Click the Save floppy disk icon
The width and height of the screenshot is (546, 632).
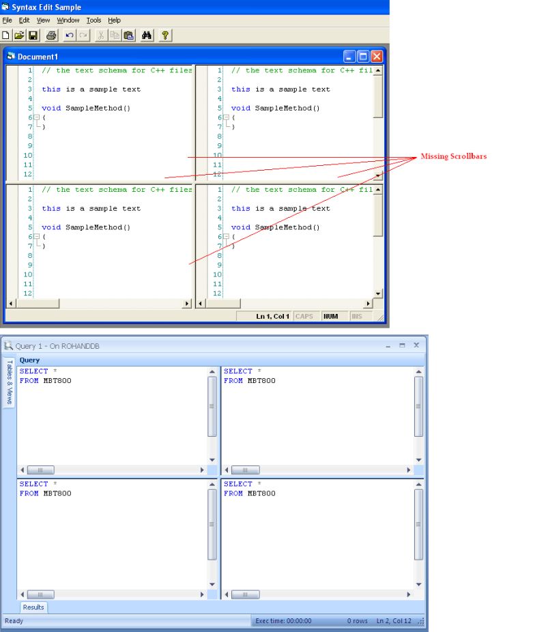click(33, 35)
